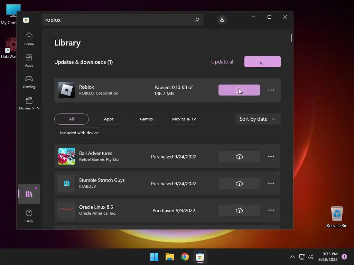Screen dimensions: 354x265
Task: Open the Oracle Linux 8.5 title
Action: coord(96,207)
